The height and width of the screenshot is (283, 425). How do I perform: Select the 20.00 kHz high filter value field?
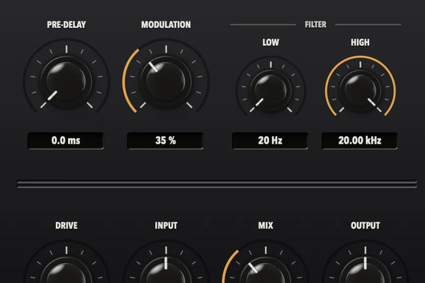point(359,141)
